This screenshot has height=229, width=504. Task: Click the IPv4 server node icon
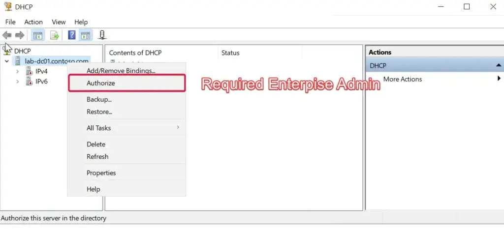[x=29, y=71]
